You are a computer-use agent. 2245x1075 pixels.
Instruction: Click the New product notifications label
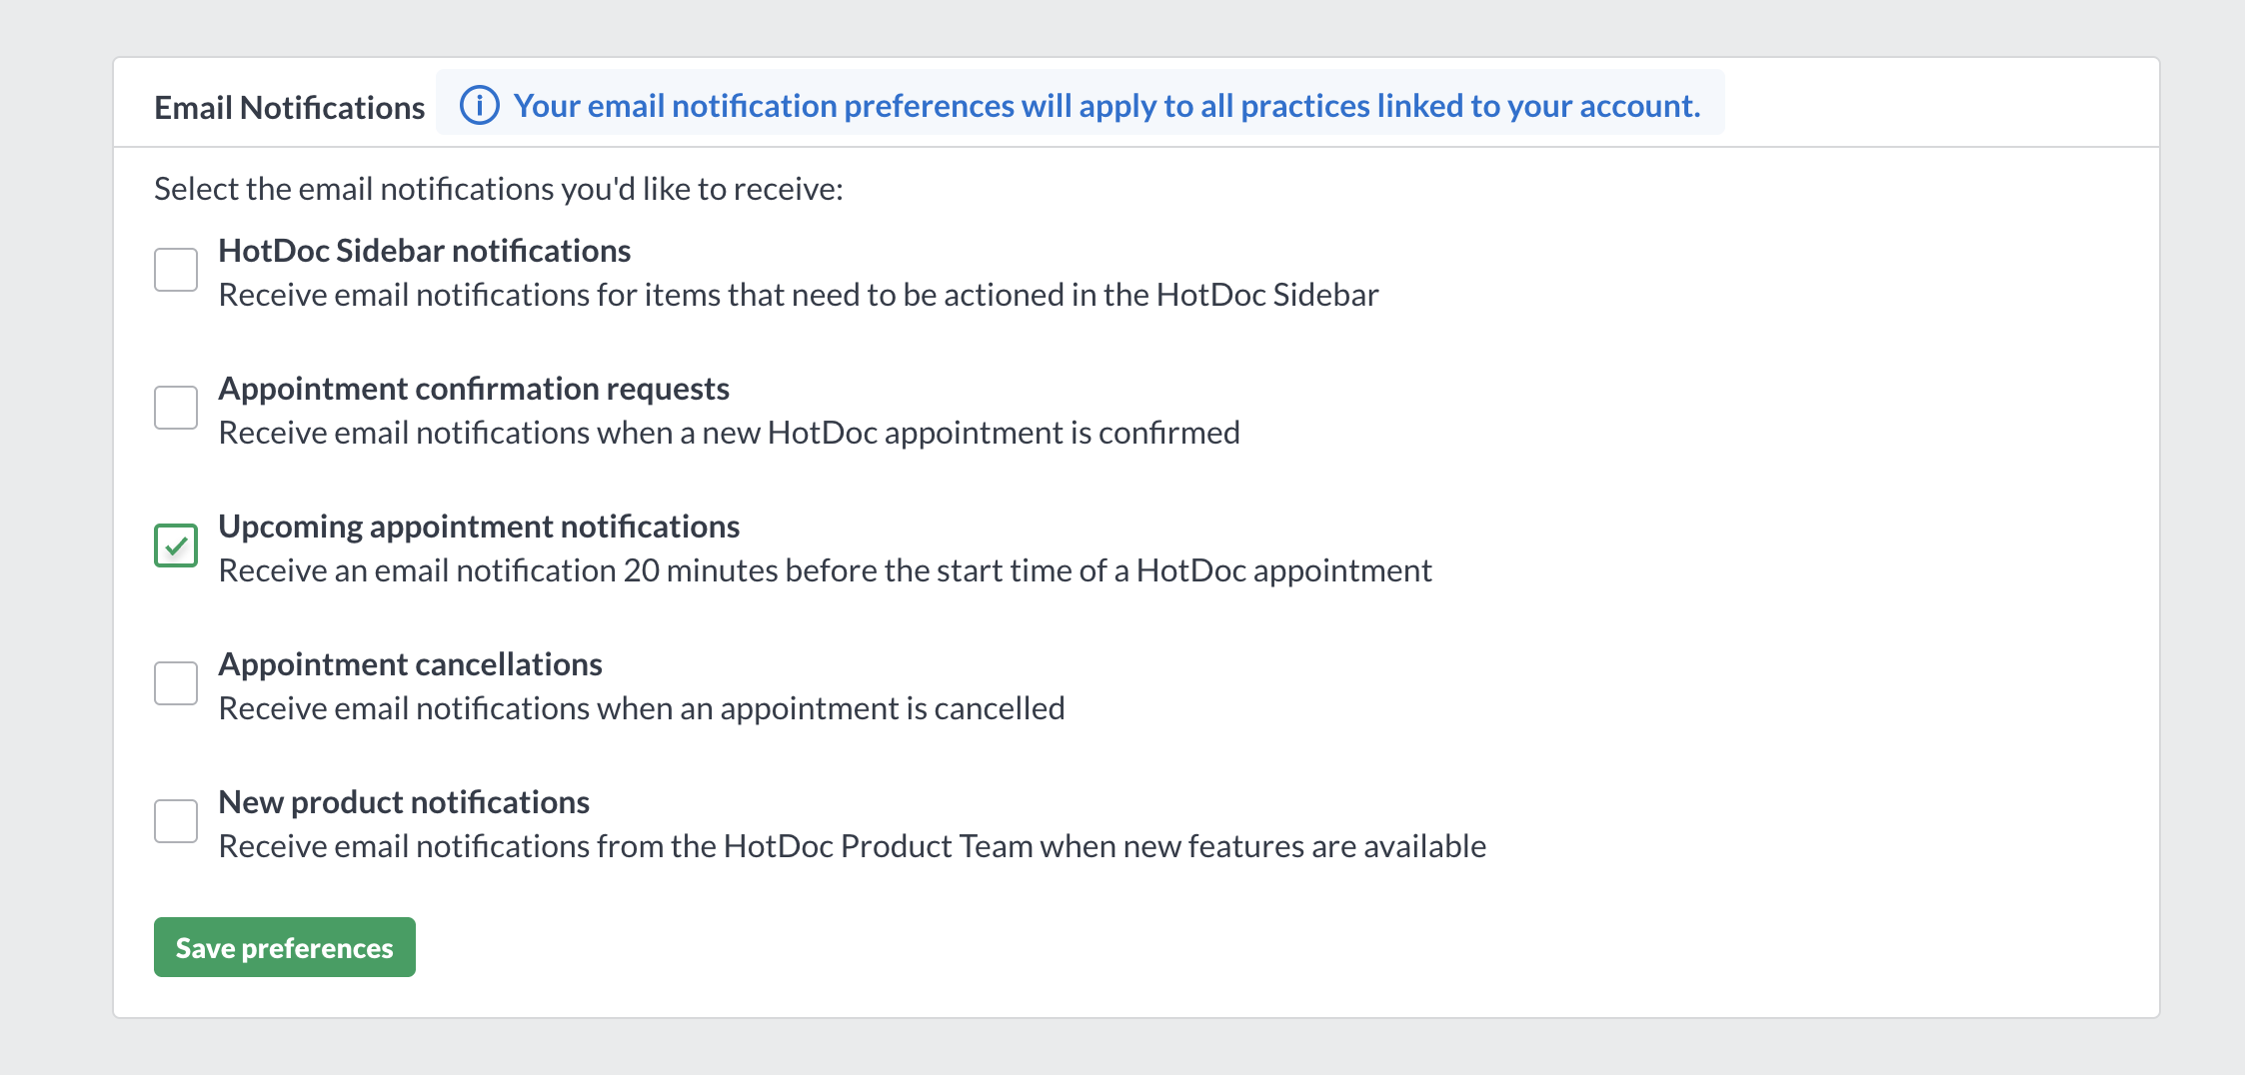[404, 802]
